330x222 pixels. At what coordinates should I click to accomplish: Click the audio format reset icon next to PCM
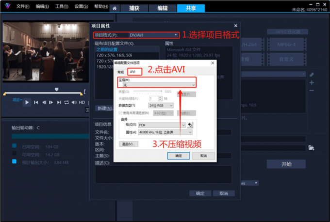coord(190,125)
